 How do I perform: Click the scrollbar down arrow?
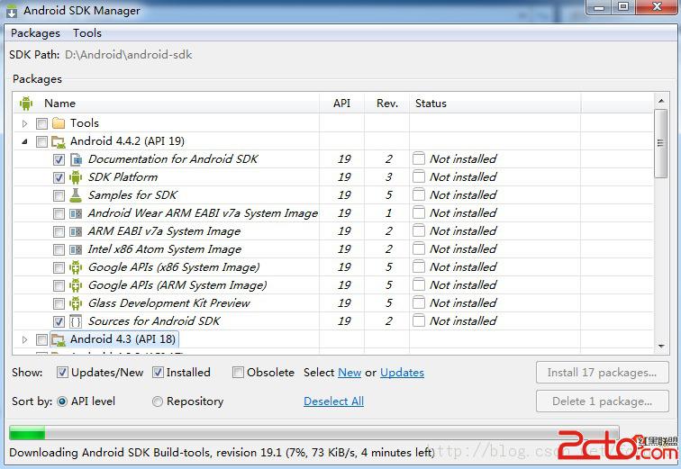[x=660, y=346]
